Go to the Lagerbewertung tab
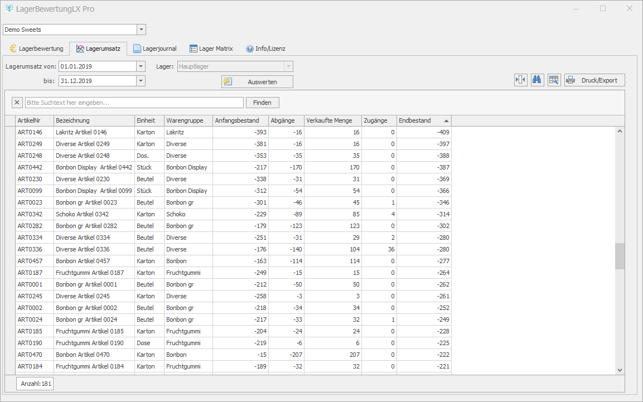643x402 pixels. [x=36, y=49]
